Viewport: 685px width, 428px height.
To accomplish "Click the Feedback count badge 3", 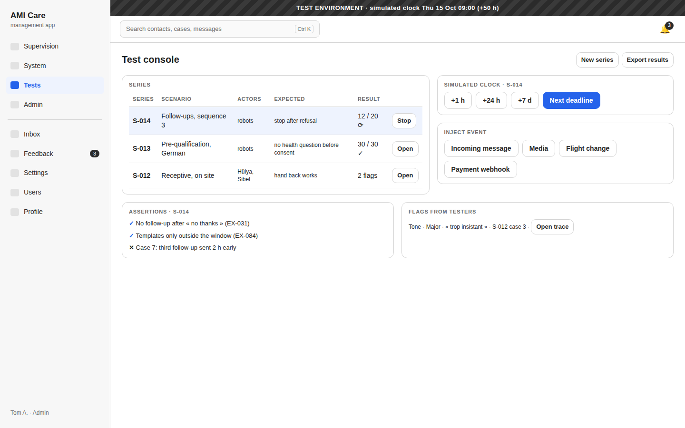I will pos(95,154).
